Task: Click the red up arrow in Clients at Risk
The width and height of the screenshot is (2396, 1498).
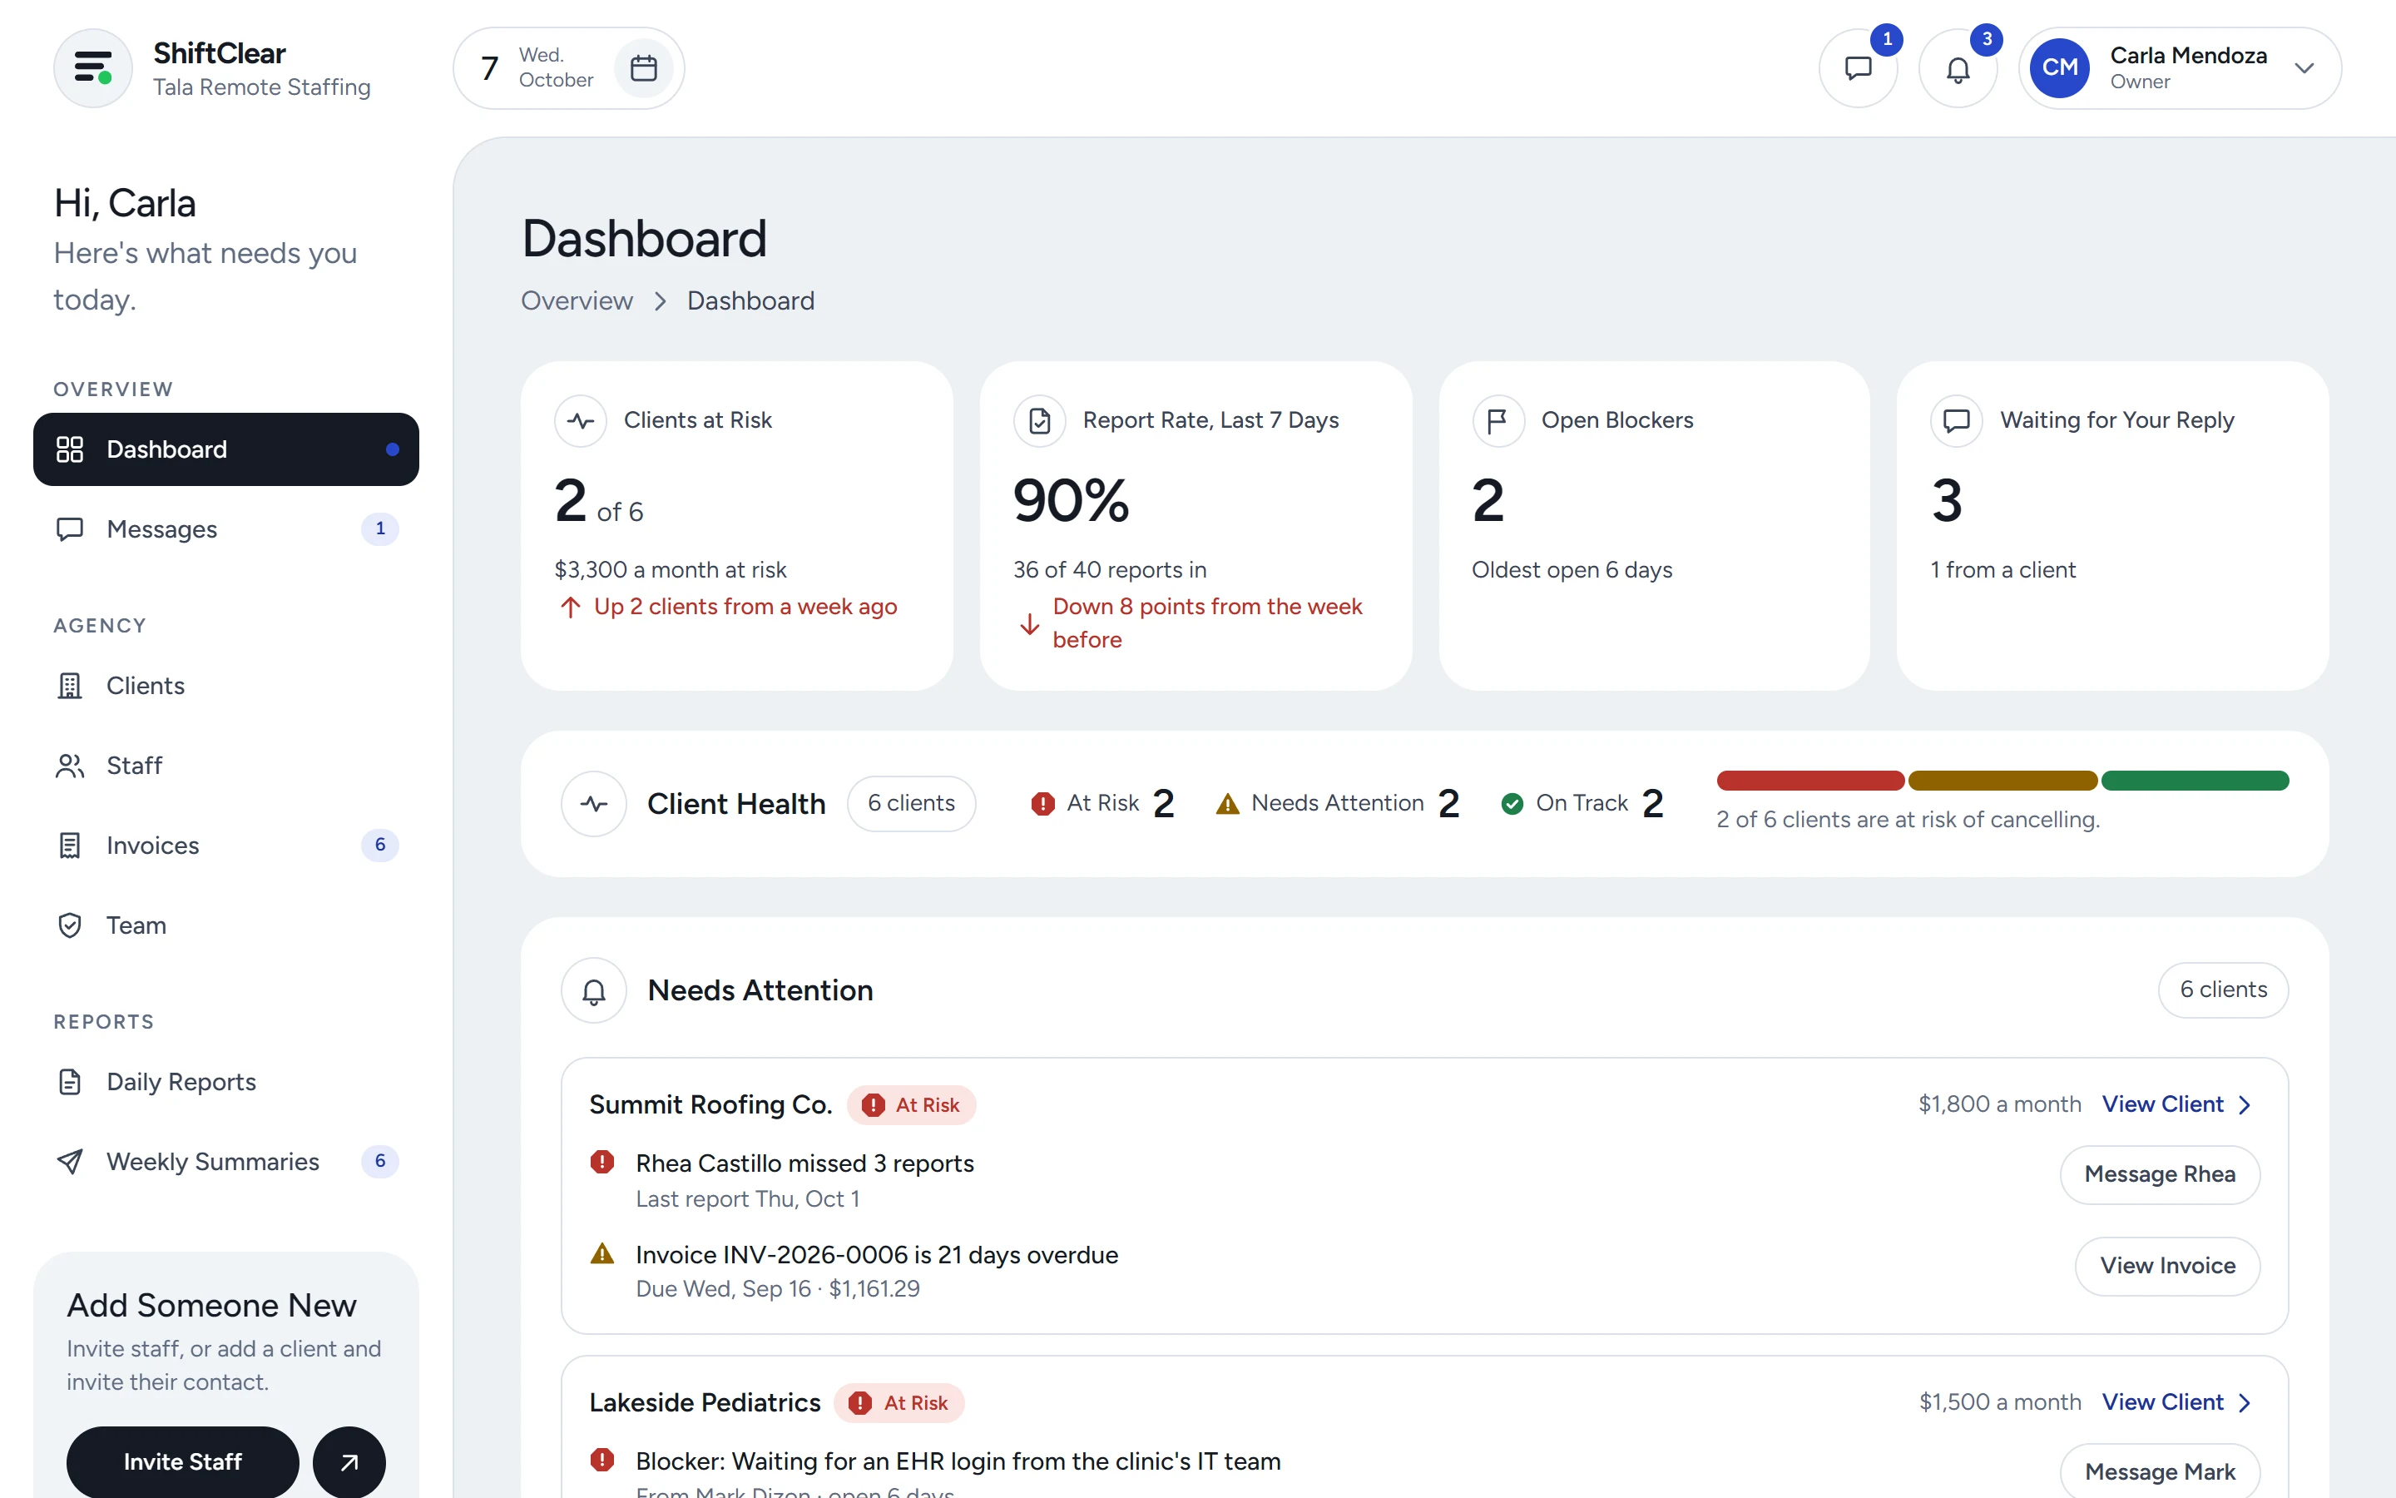Action: tap(570, 608)
